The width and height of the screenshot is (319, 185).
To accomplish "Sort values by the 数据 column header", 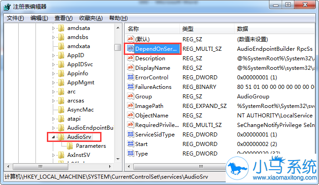I will 274,29.
